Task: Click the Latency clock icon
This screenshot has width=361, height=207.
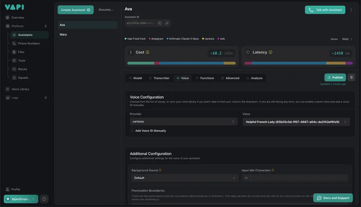Action: (248, 52)
